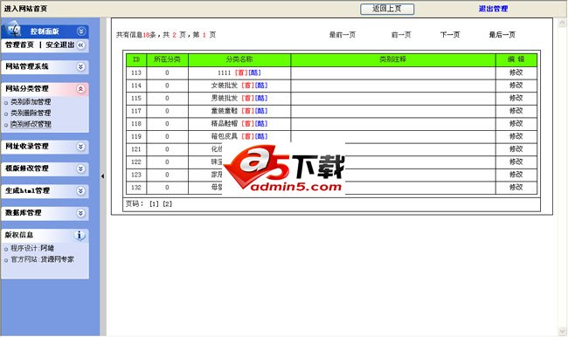Click 修改 for row ID 122
This screenshot has height=337, width=568.
click(516, 162)
